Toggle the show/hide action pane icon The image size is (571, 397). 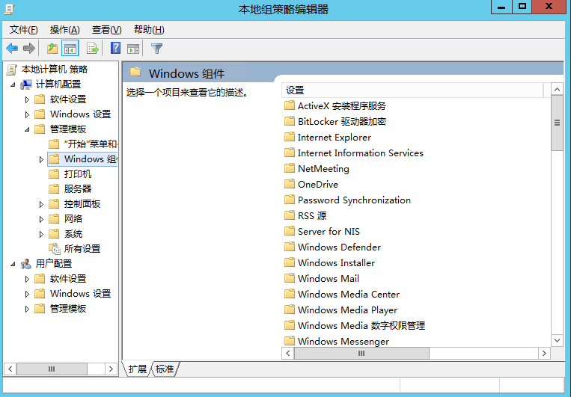[x=133, y=49]
